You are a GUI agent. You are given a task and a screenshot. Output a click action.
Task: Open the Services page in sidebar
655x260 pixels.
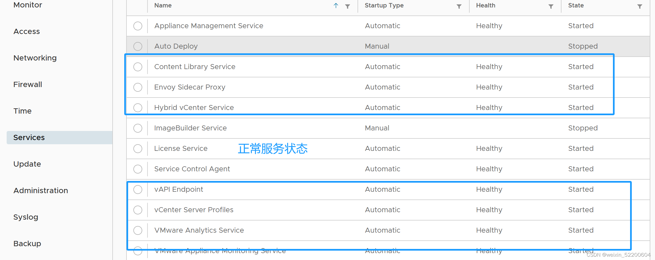tap(59, 138)
